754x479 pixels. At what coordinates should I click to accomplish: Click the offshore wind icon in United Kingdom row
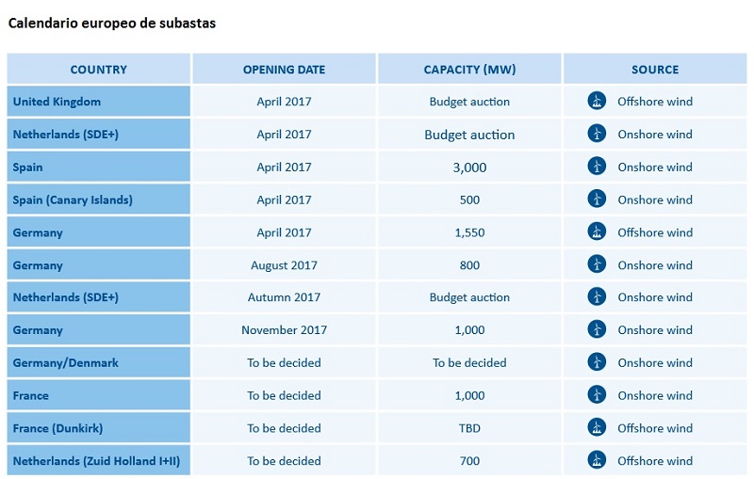(x=596, y=102)
